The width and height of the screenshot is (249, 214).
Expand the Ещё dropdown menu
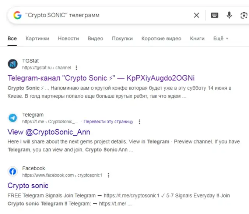click(221, 39)
